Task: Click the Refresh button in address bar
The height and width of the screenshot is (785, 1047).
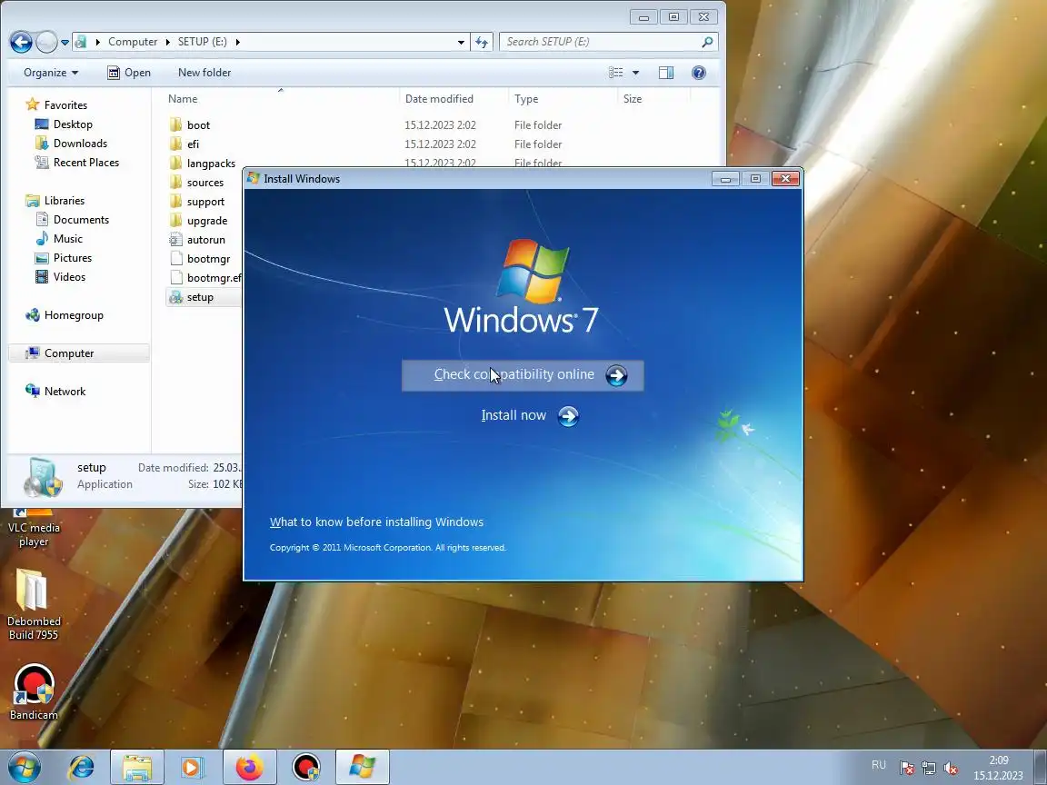Action: (482, 42)
